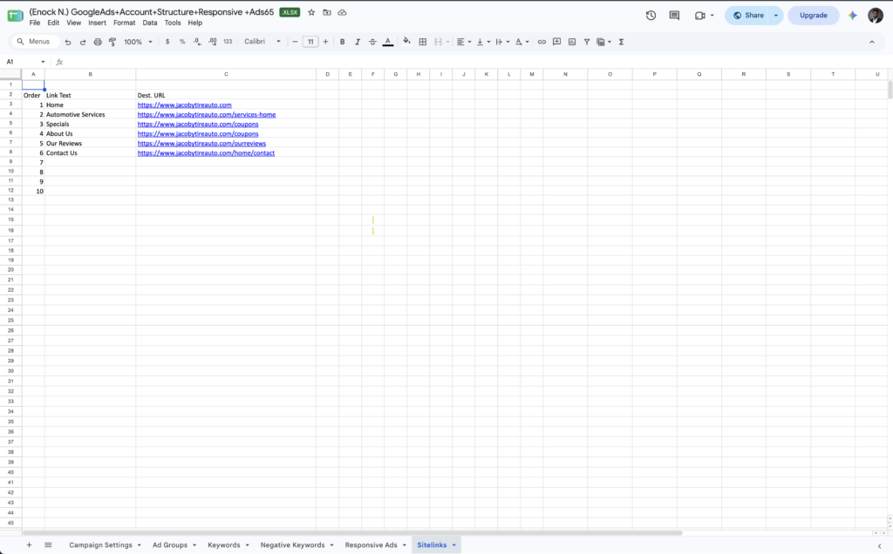This screenshot has width=893, height=554.
Task: Switch to Keywords sheet tab
Action: pyautogui.click(x=224, y=545)
